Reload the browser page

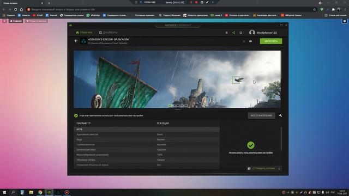pos(16,10)
